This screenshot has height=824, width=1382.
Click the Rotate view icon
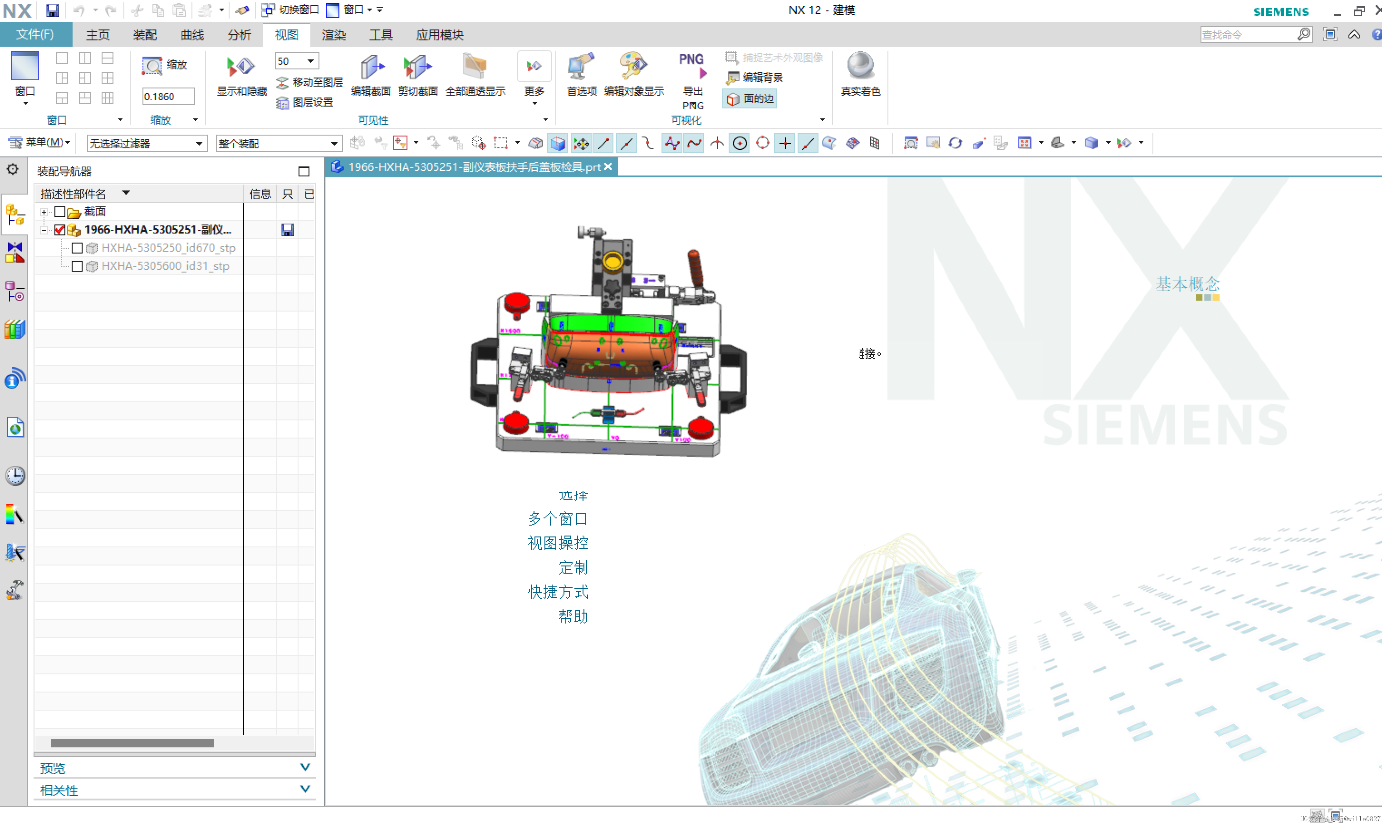(955, 143)
